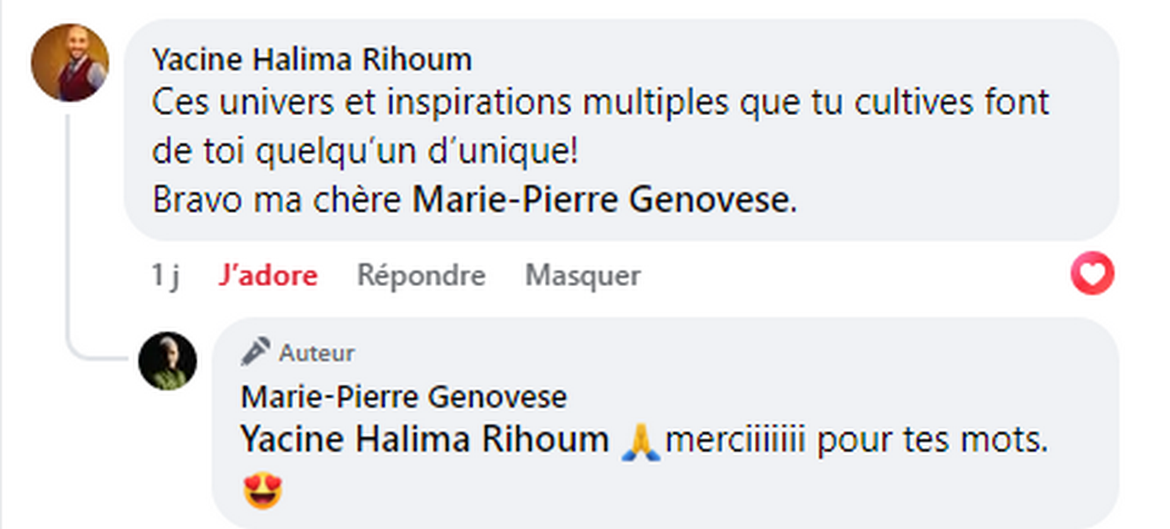Click the "Auteur" badge label

pos(317,353)
